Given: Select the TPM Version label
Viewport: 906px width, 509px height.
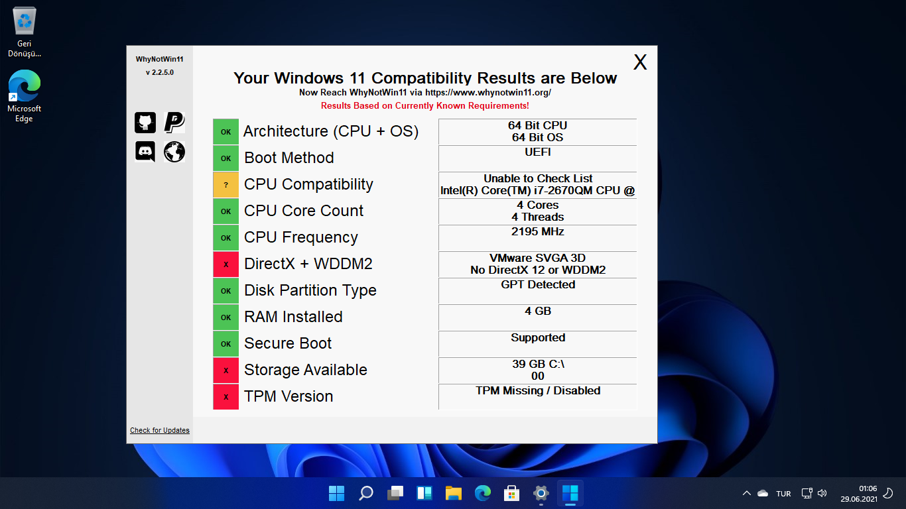Looking at the screenshot, I should pyautogui.click(x=289, y=396).
